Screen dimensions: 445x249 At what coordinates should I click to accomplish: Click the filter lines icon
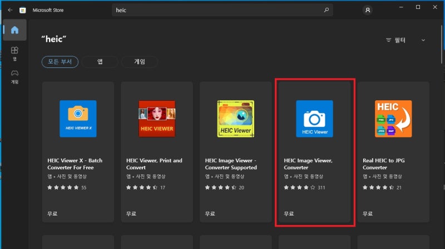point(388,40)
